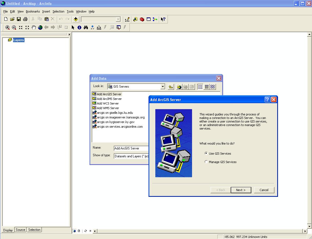The image size is (312, 239).
Task: Switch to the Display tab
Action: coord(8,230)
